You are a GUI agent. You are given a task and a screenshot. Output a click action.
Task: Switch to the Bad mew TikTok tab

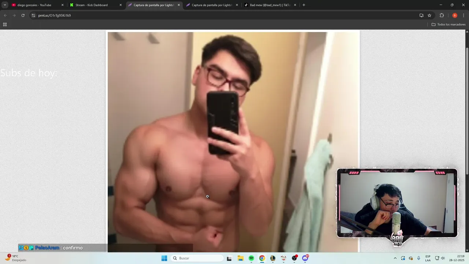coord(270,5)
